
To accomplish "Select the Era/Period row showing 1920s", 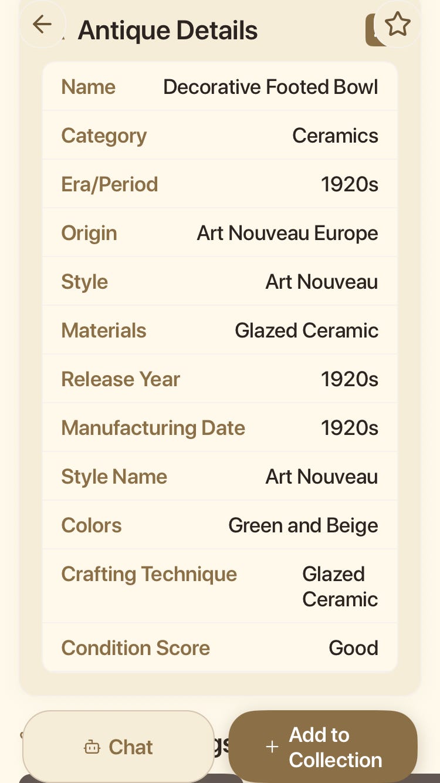I will [220, 184].
